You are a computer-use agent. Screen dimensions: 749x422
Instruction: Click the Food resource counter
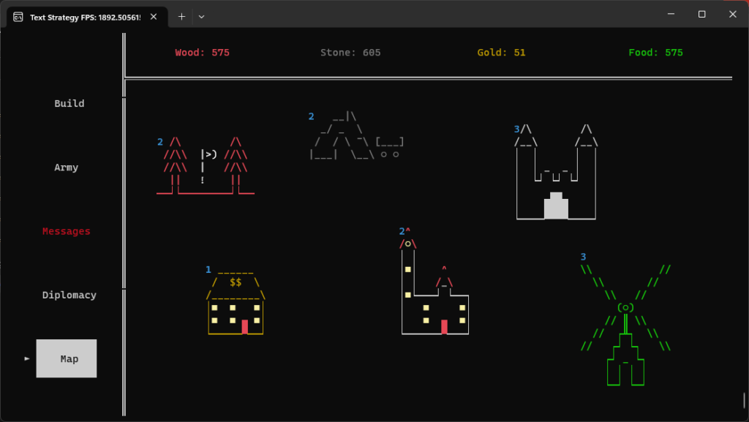(x=655, y=52)
